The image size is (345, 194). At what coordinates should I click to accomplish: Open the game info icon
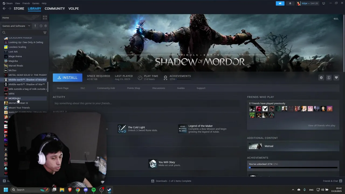tap(329, 78)
